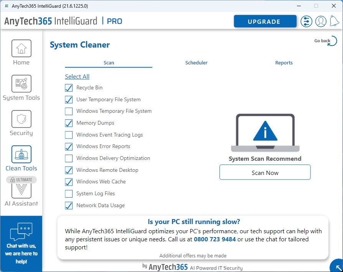The height and width of the screenshot is (272, 343).
Task: Click AnyTech365 AI Powered IT Security footer
Action: point(193,267)
